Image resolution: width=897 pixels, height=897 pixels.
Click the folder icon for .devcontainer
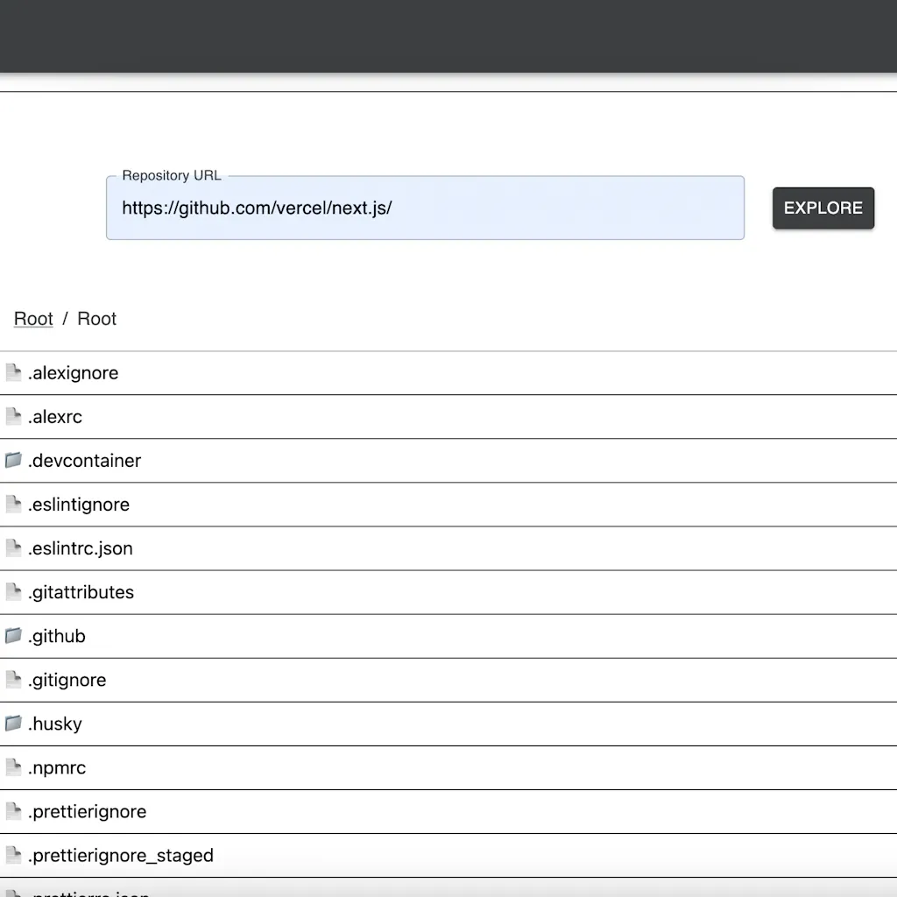[13, 461]
